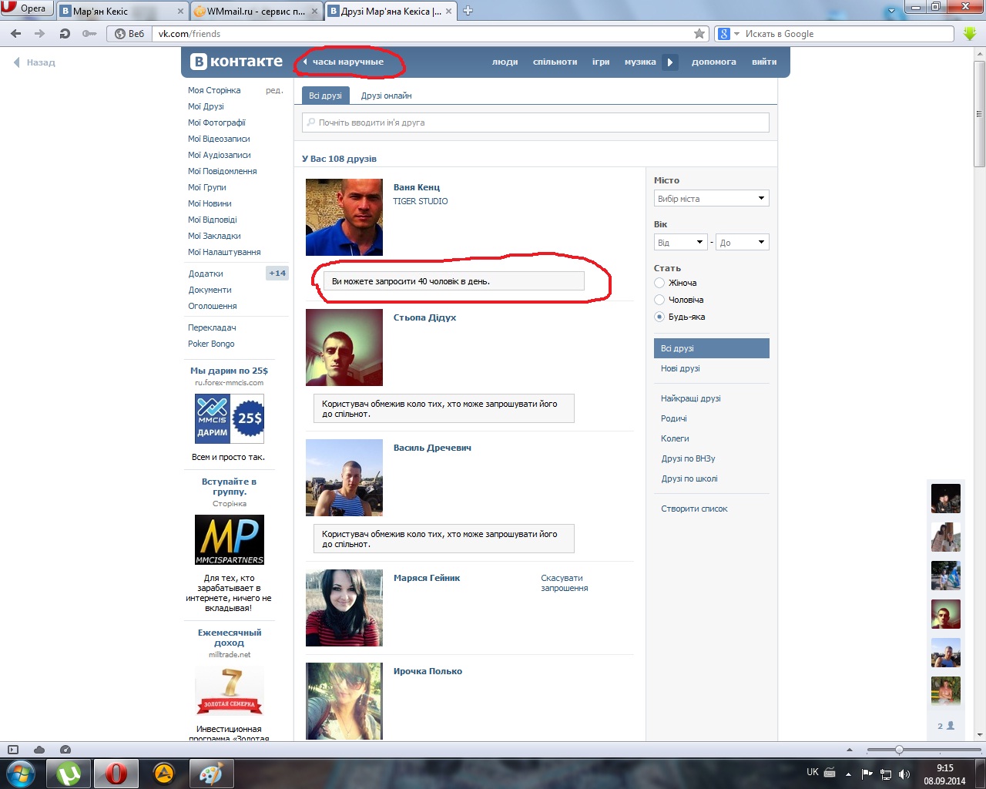This screenshot has width=986, height=789.
Task: Click the volume speaker tray icon
Action: (904, 774)
